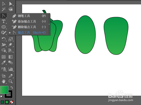This screenshot has height=105, width=141.
Task: Select the Selection tool arrow
Action: point(4,4)
